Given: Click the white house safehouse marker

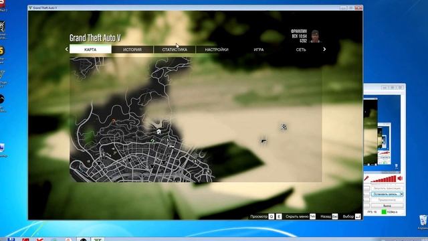Looking at the screenshot, I should click(159, 131).
